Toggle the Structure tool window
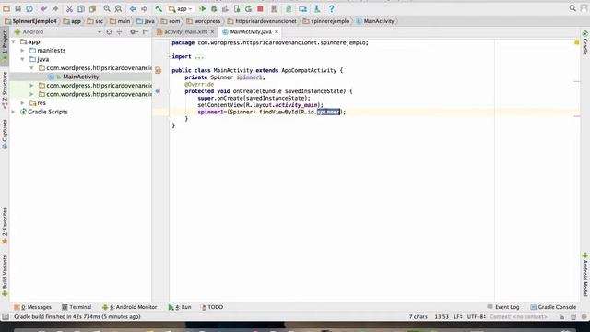Viewport: 590px width, 332px height. pos(5,90)
